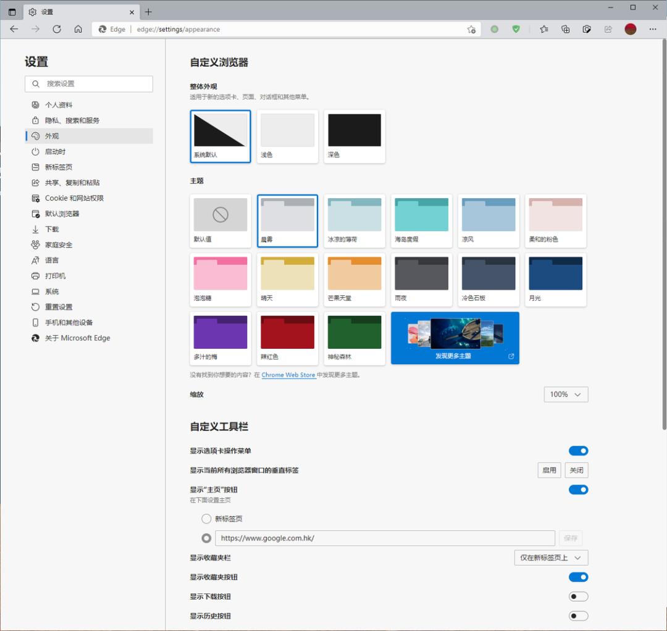Click the Chrome Web Store link
The width and height of the screenshot is (667, 631).
coord(288,375)
